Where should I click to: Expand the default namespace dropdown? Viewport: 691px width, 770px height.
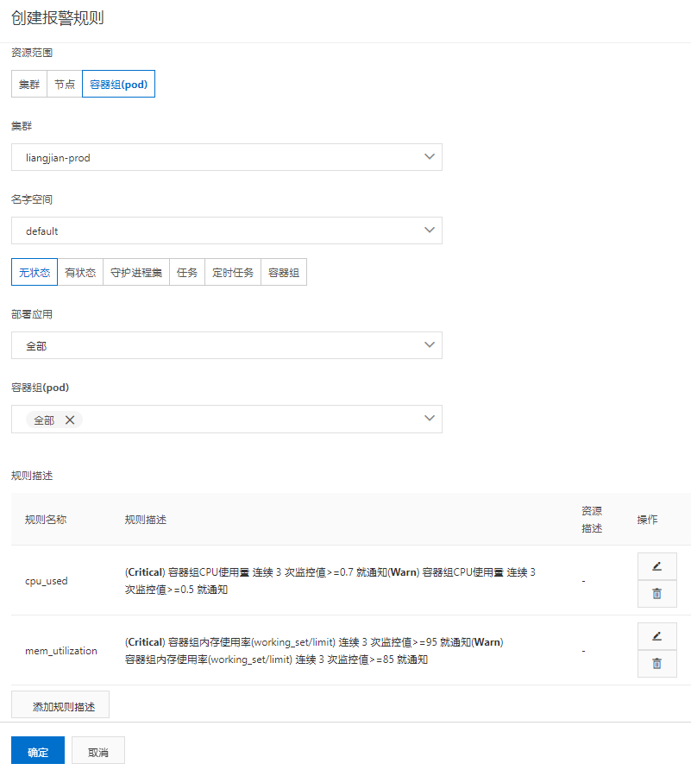point(227,230)
